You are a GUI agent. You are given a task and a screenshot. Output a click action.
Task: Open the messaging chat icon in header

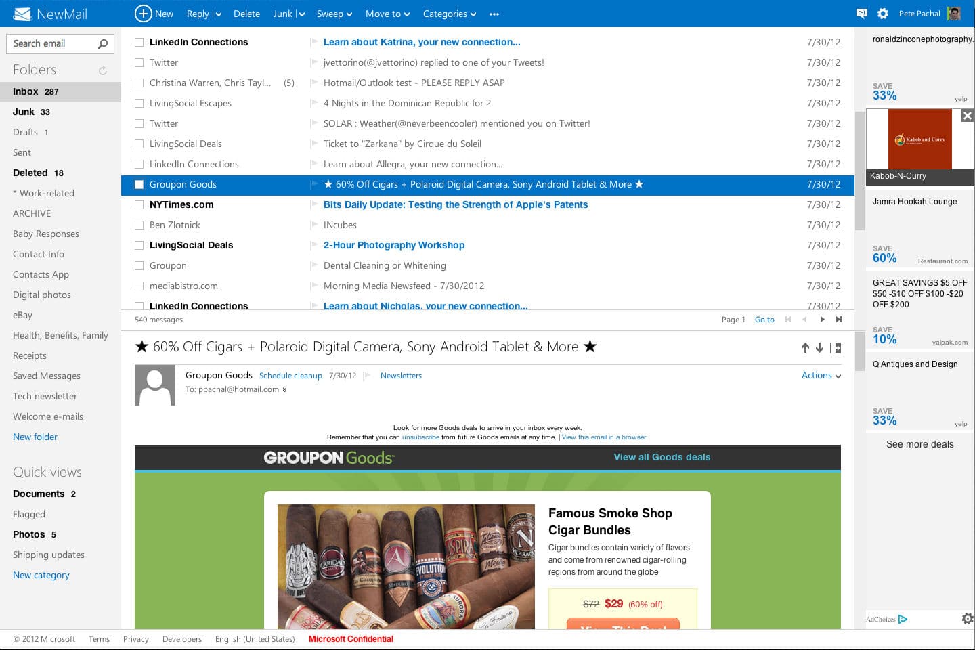point(861,14)
